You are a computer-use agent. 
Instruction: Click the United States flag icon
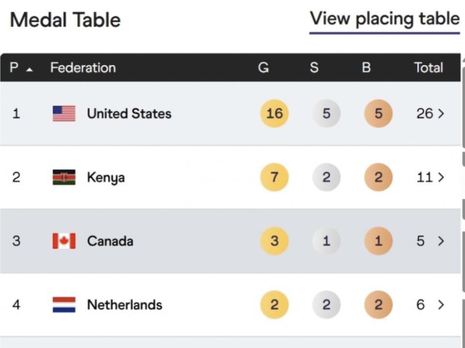(64, 114)
